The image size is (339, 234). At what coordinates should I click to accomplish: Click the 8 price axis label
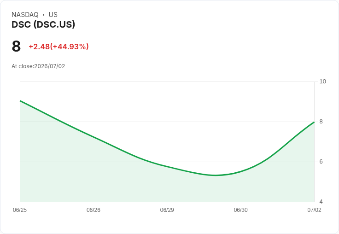[321, 122]
